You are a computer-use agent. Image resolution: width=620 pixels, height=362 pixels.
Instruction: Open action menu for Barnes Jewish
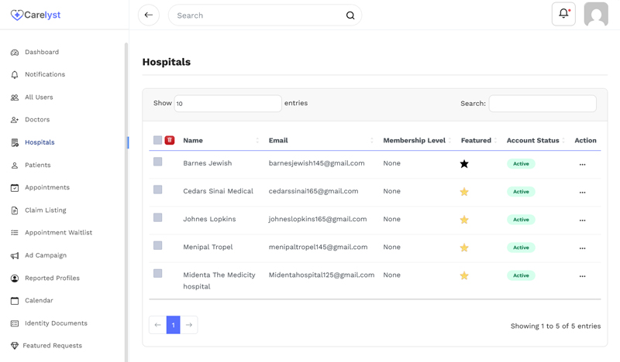coord(583,164)
